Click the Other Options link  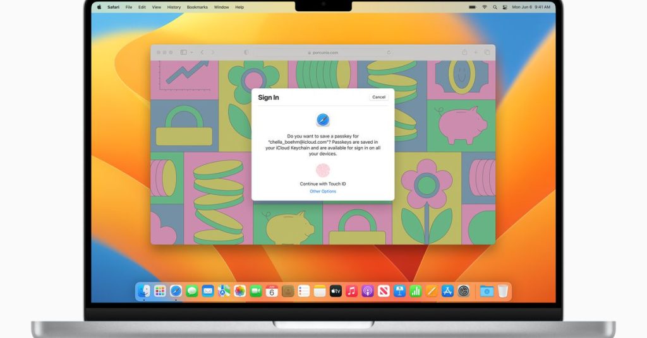pos(323,192)
